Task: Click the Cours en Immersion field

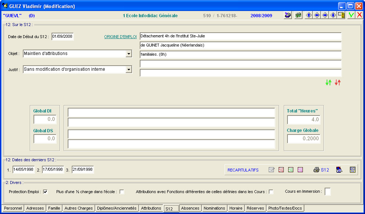Action: tap(327, 192)
